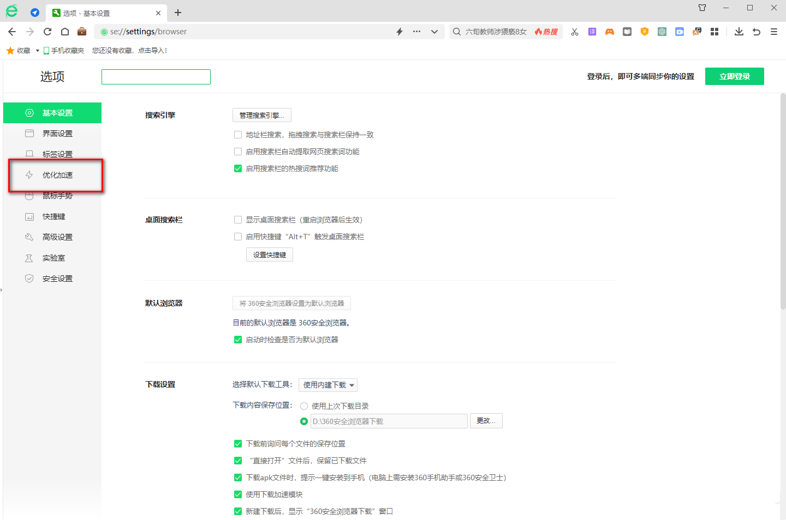Select 实验室 in sidebar
786x520 pixels.
coord(52,258)
